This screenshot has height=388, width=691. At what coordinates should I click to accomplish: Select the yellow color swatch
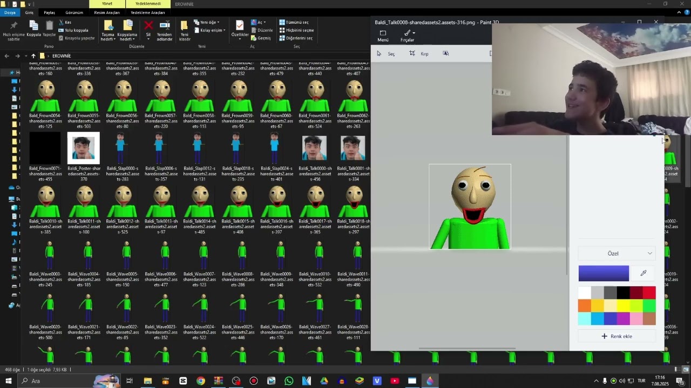click(624, 306)
